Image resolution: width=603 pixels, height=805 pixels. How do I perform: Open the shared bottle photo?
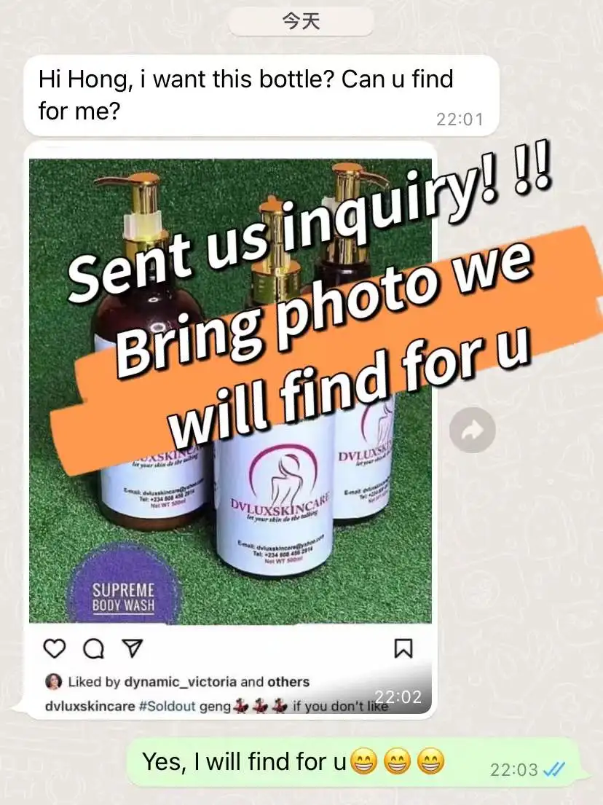coord(230,390)
